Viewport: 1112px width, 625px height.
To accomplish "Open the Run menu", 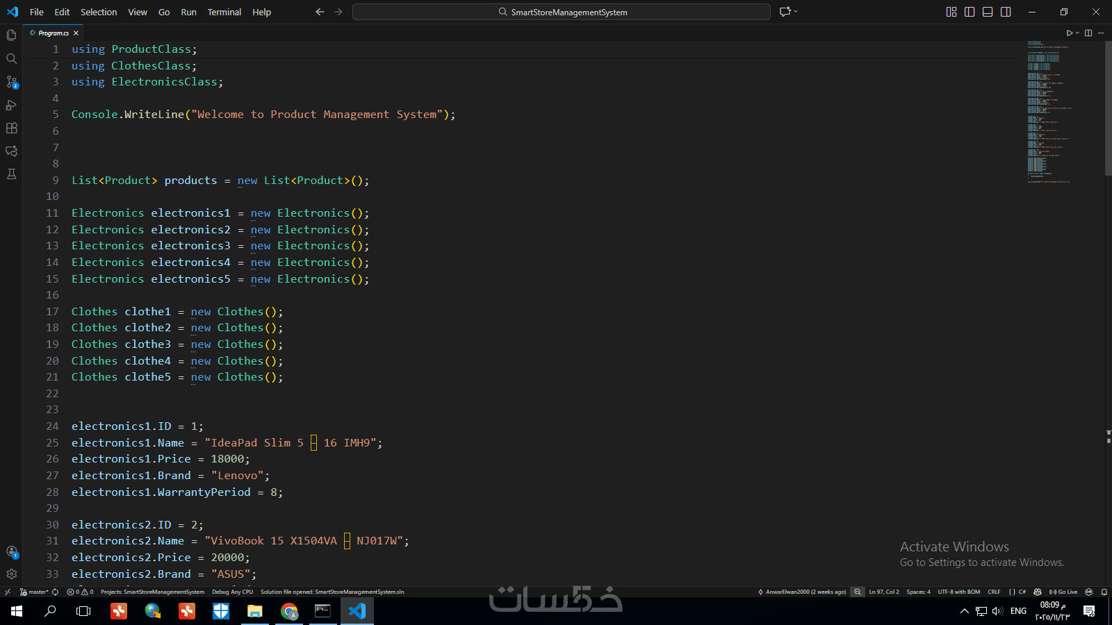I will [188, 12].
